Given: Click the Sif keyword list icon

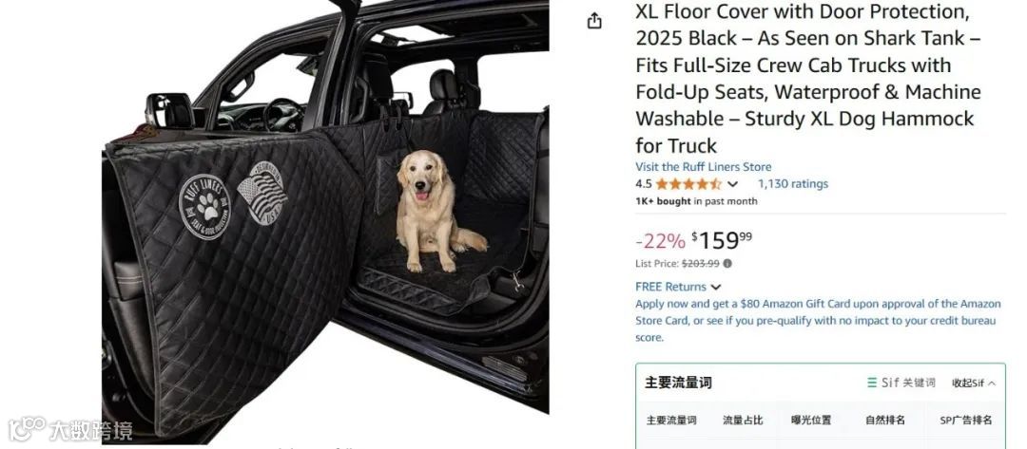Looking at the screenshot, I should tap(872, 383).
